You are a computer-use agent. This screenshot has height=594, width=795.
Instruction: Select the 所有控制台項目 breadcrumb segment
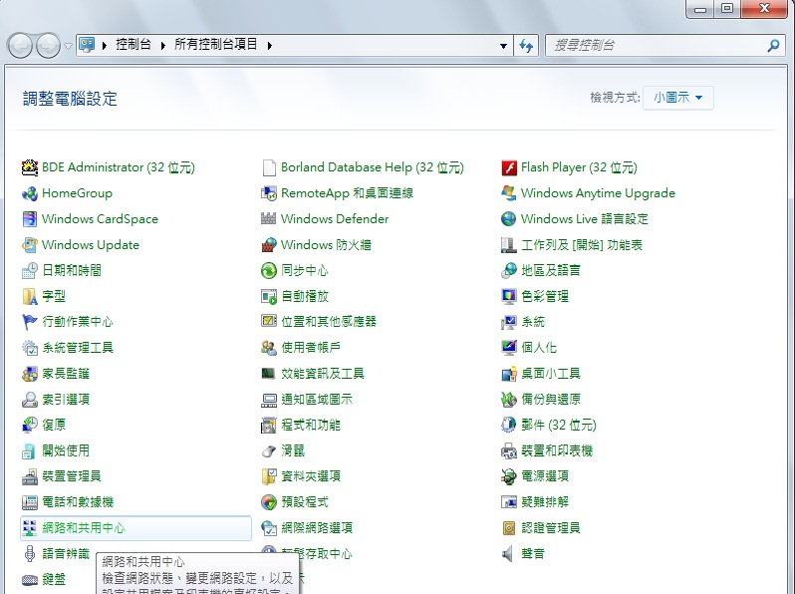pyautogui.click(x=216, y=45)
